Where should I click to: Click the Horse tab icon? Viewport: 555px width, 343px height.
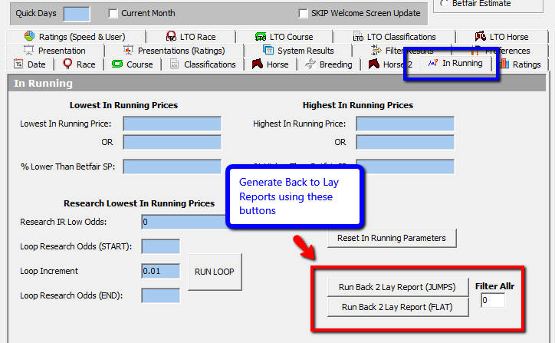[257, 64]
